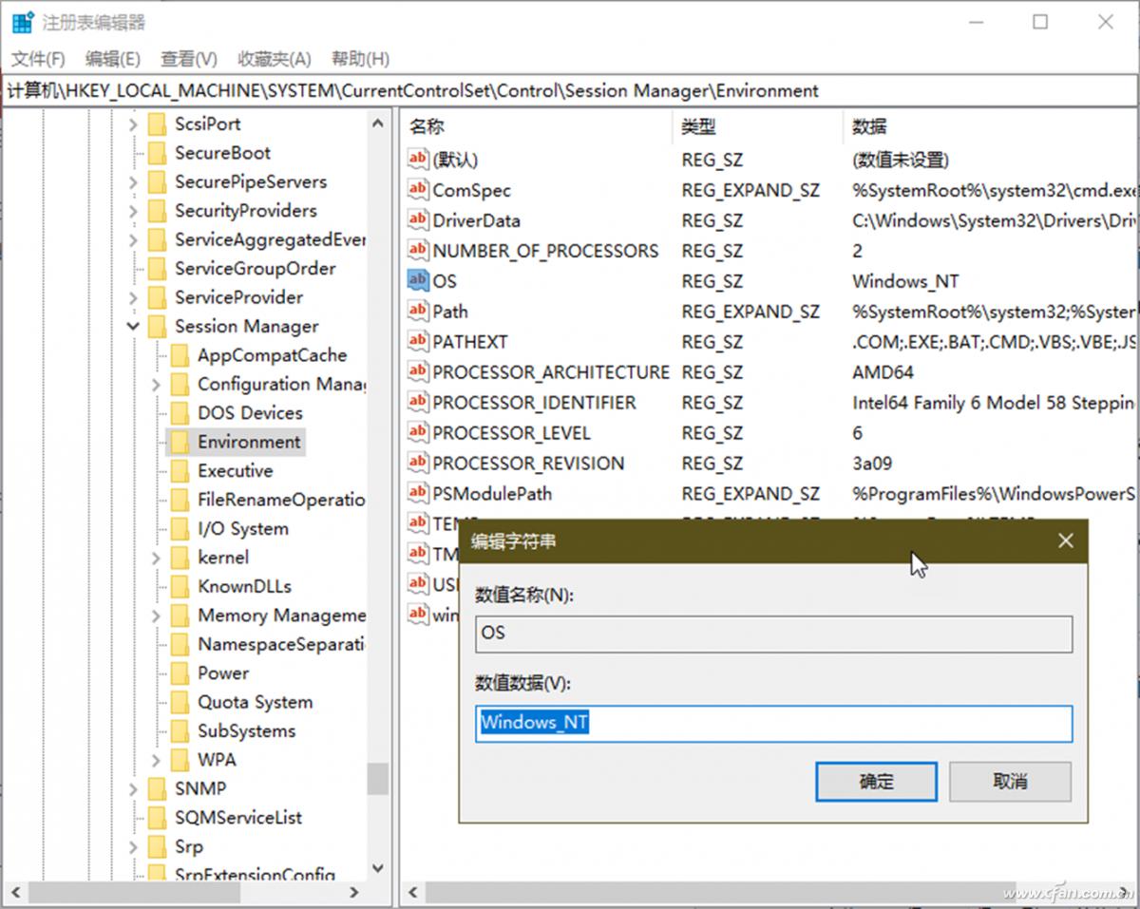Open the 查看(V) menu
This screenshot has width=1140, height=909.
[187, 58]
